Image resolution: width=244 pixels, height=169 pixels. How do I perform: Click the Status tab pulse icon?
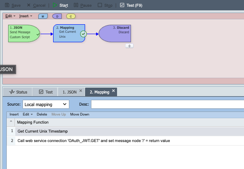12,92
